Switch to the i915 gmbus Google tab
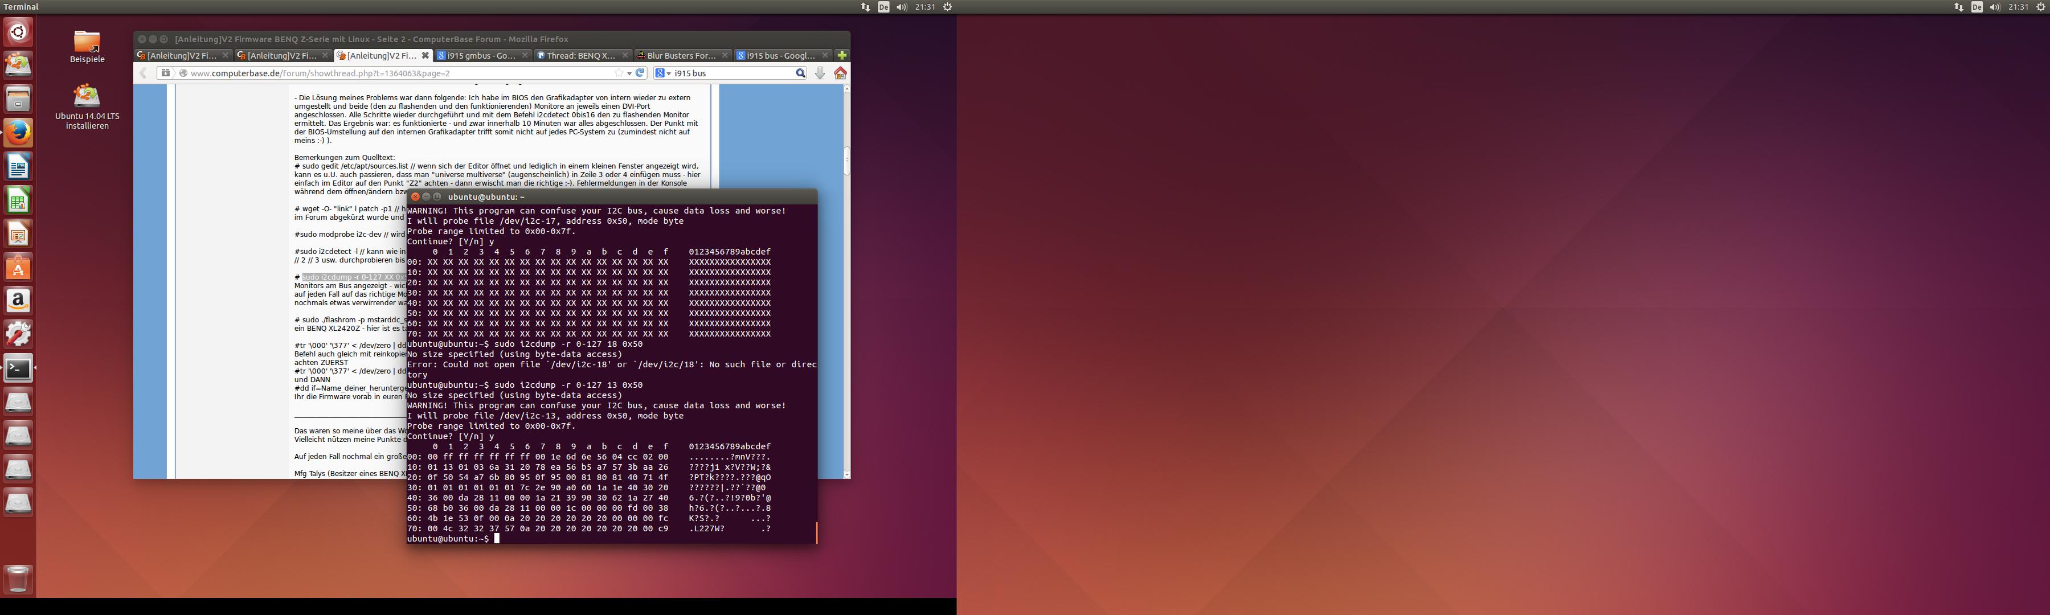Viewport: 2050px width, 615px height. (480, 56)
